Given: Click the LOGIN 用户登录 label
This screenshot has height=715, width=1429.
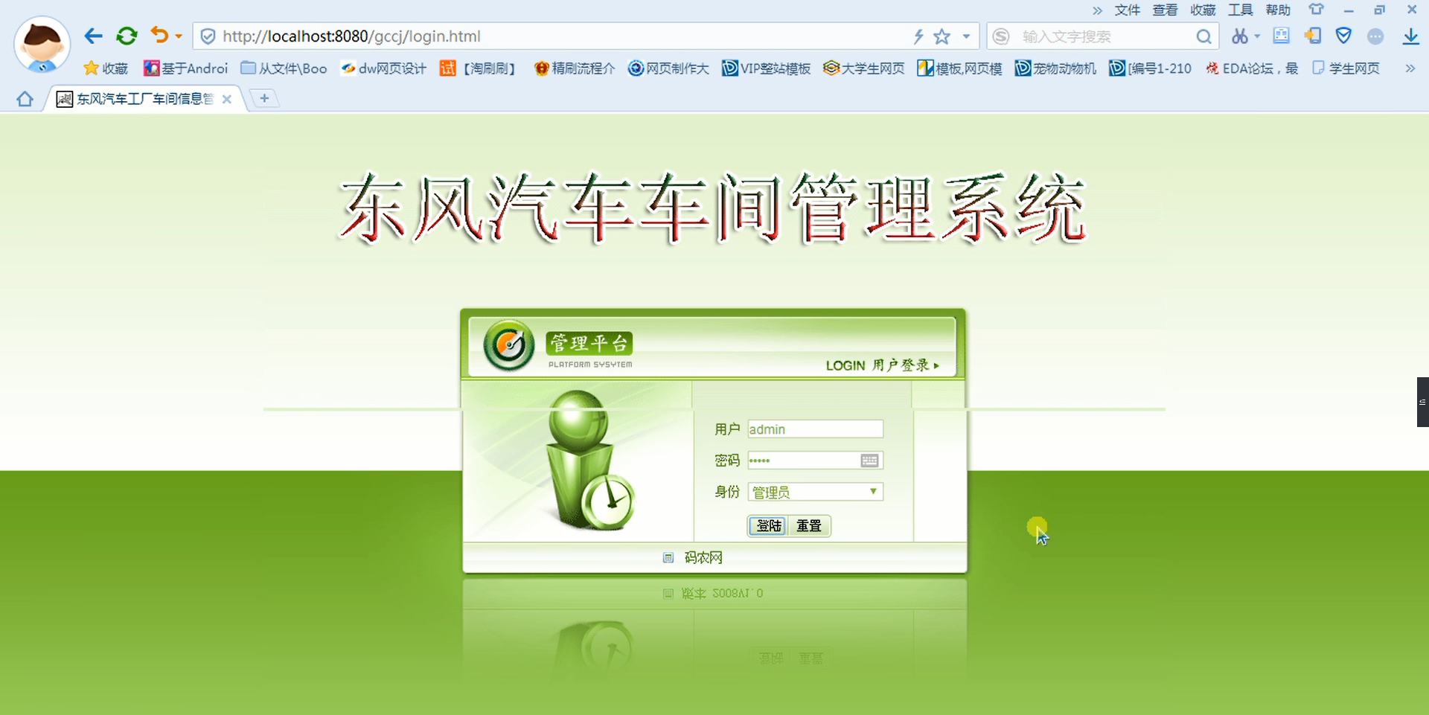Looking at the screenshot, I should (883, 365).
